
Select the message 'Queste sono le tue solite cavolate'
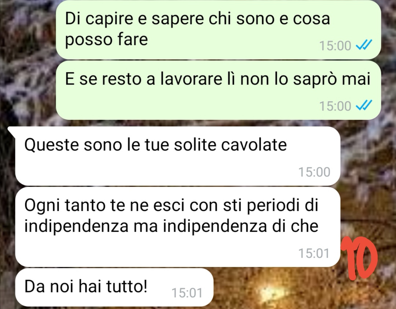point(177,156)
